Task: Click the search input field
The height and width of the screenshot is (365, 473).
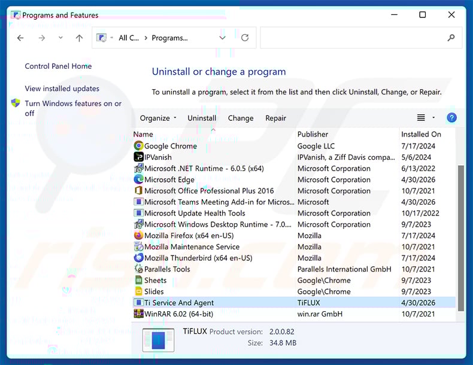Action: (x=361, y=38)
